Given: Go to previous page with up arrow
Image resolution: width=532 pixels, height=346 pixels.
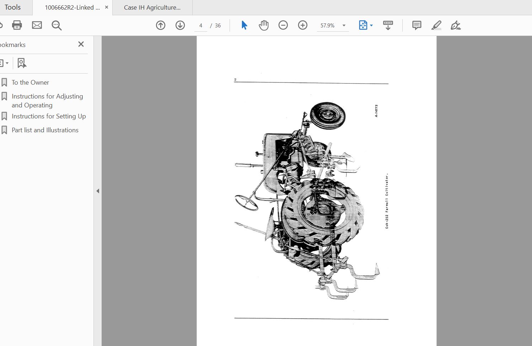Looking at the screenshot, I should [x=161, y=25].
